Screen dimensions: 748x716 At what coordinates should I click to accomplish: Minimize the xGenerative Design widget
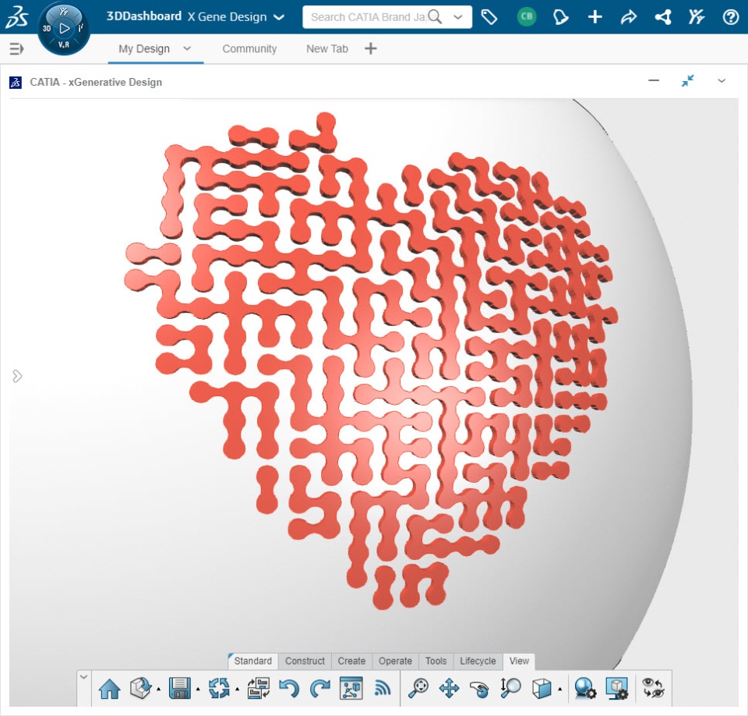point(654,80)
